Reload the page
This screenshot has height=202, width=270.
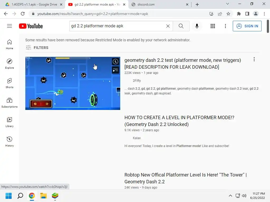23,14
